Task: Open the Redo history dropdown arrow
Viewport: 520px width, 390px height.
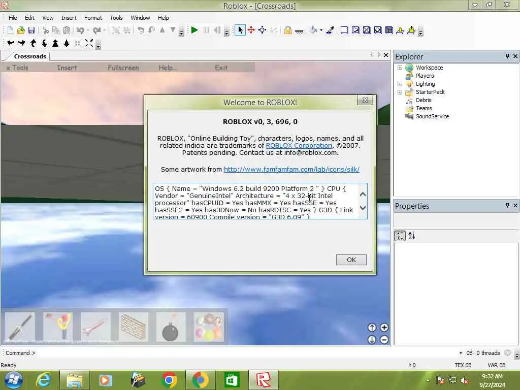Action: pyautogui.click(x=104, y=30)
